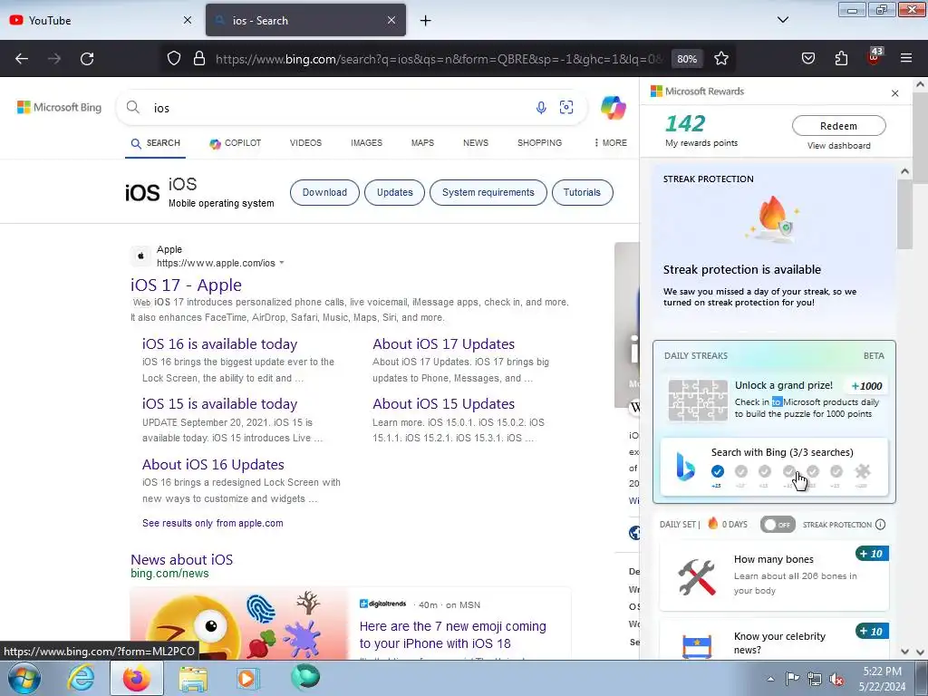Screen dimensions: 928x696
Task: Click the taskbar clock showing 5:22 PM
Action: tap(882, 679)
